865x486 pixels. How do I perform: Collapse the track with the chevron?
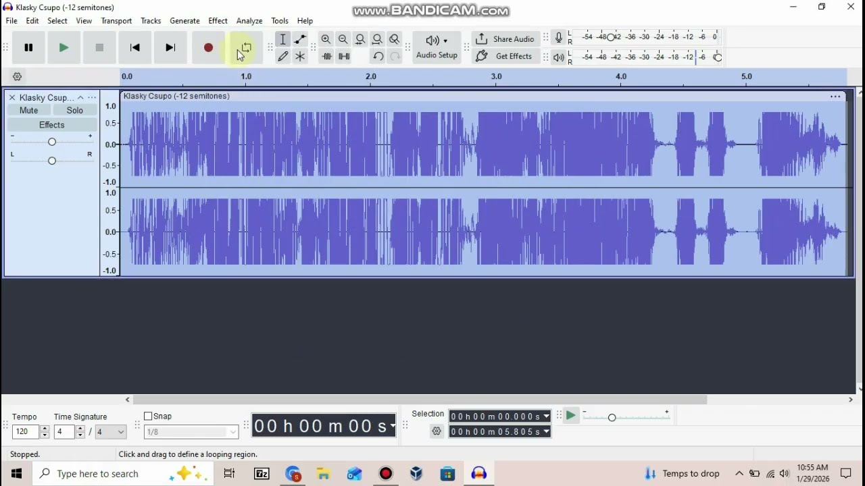click(x=80, y=98)
